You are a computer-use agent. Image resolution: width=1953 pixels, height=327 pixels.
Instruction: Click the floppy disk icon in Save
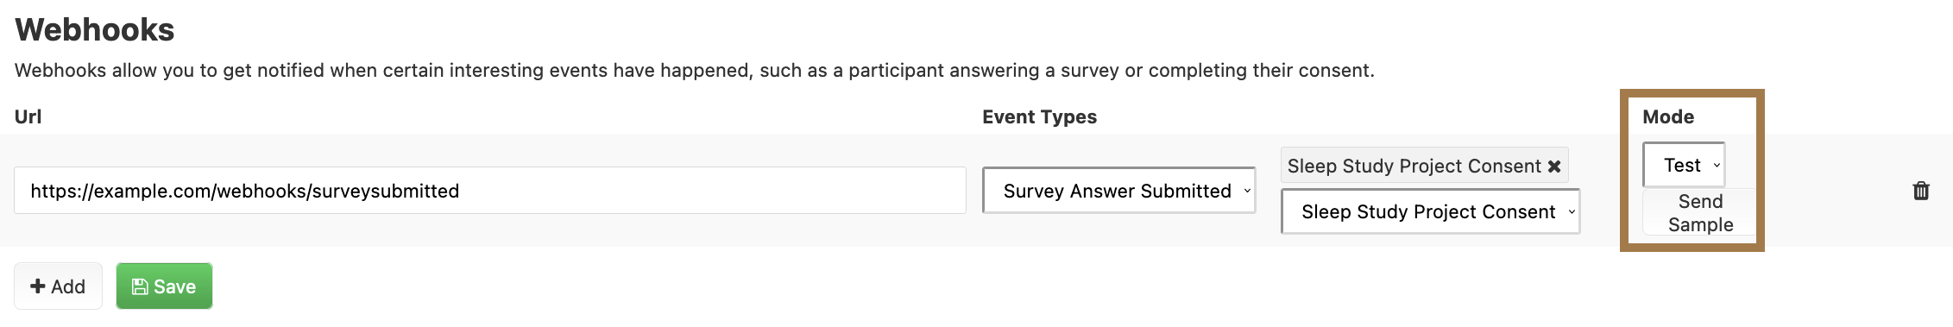140,286
